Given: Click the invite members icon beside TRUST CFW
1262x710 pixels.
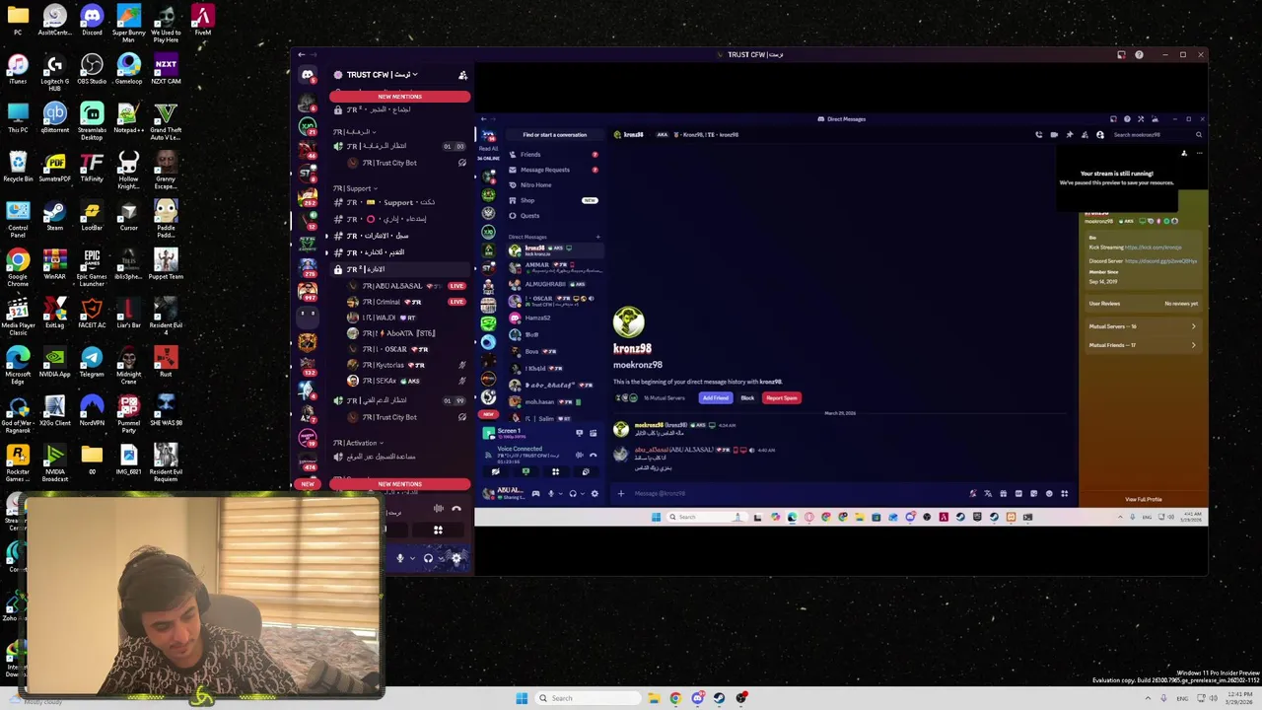Looking at the screenshot, I should click(x=462, y=75).
